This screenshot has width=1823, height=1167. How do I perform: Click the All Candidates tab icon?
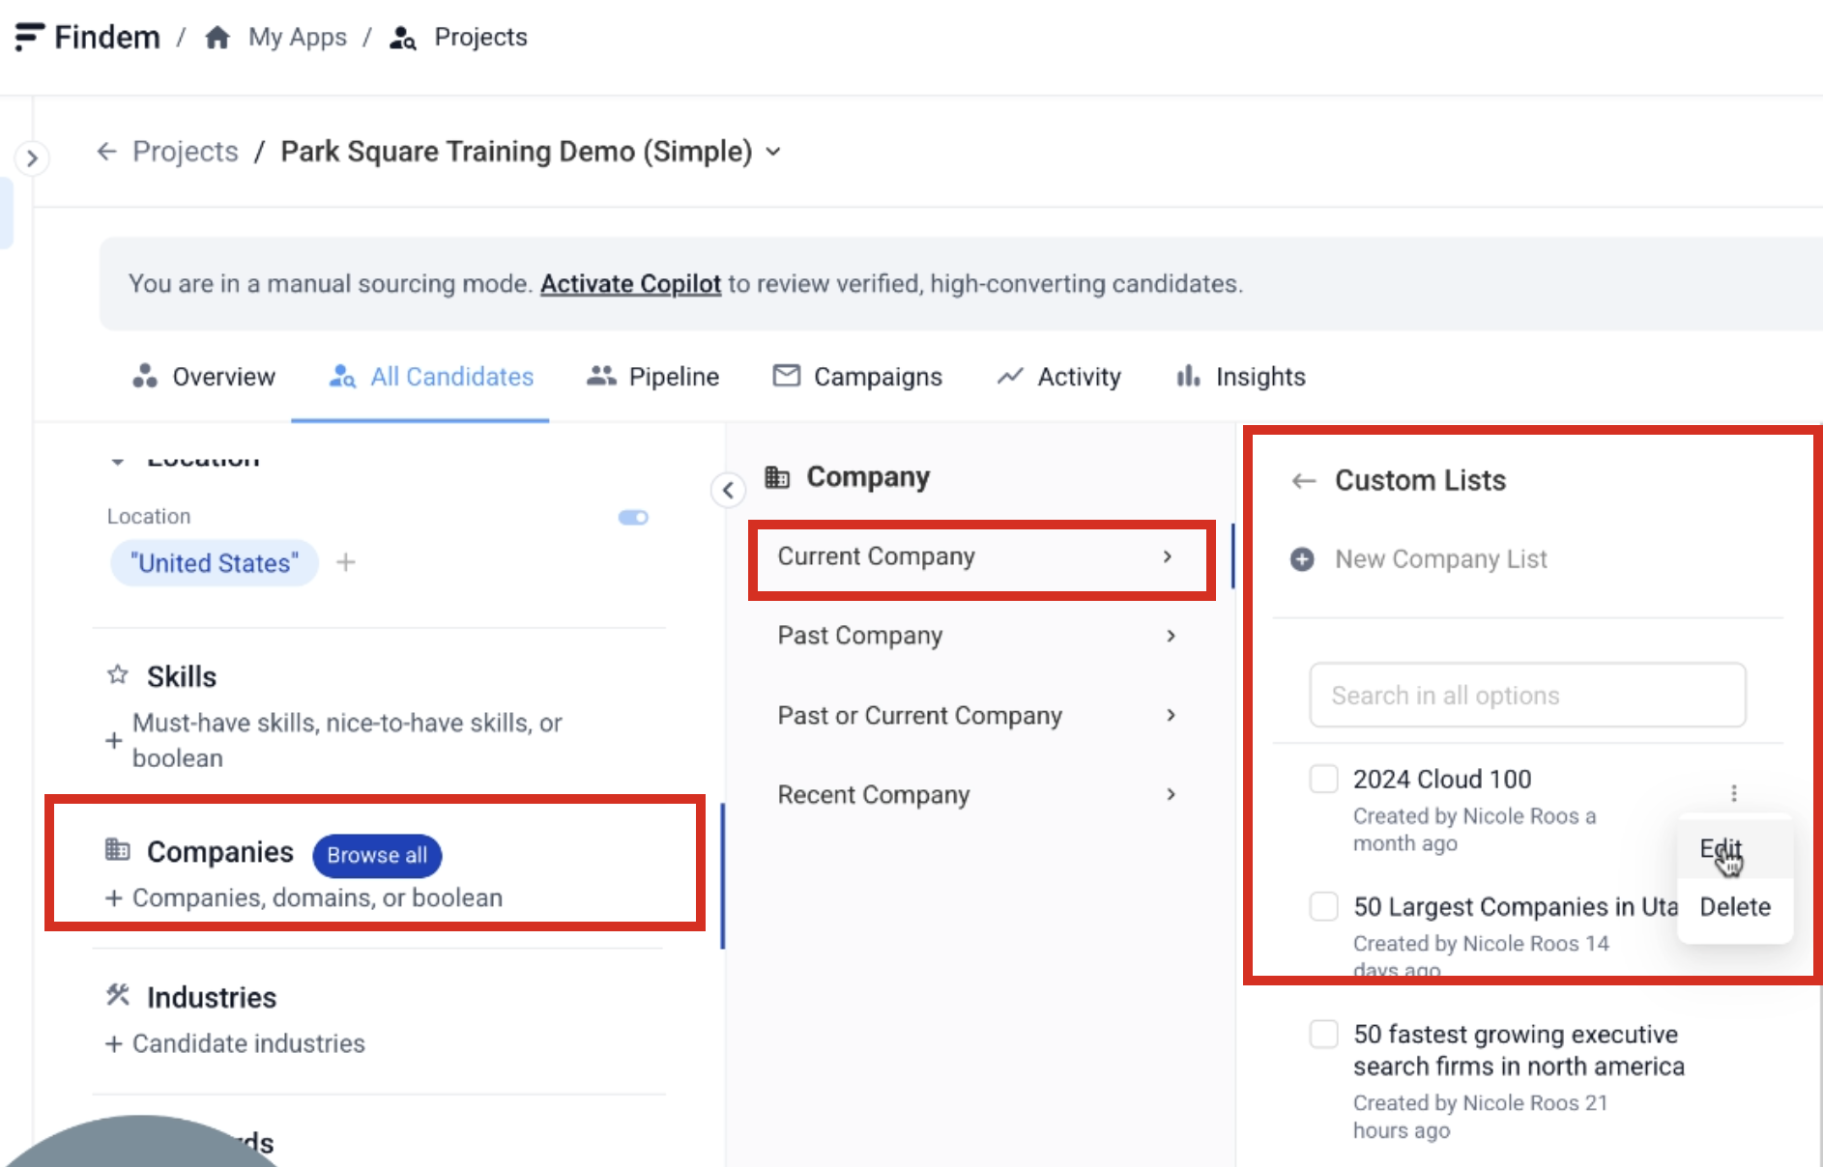pos(342,376)
